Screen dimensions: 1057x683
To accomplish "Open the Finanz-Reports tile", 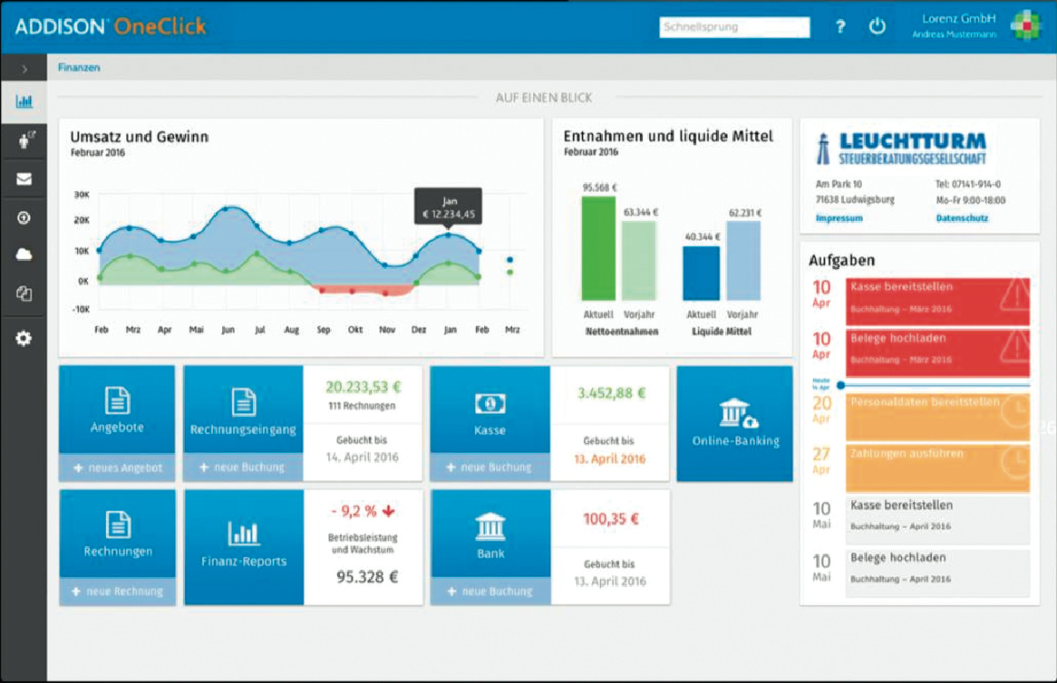I will pyautogui.click(x=243, y=546).
